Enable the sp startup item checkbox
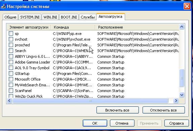The height and width of the screenshot is (131, 193). [x=11, y=34]
